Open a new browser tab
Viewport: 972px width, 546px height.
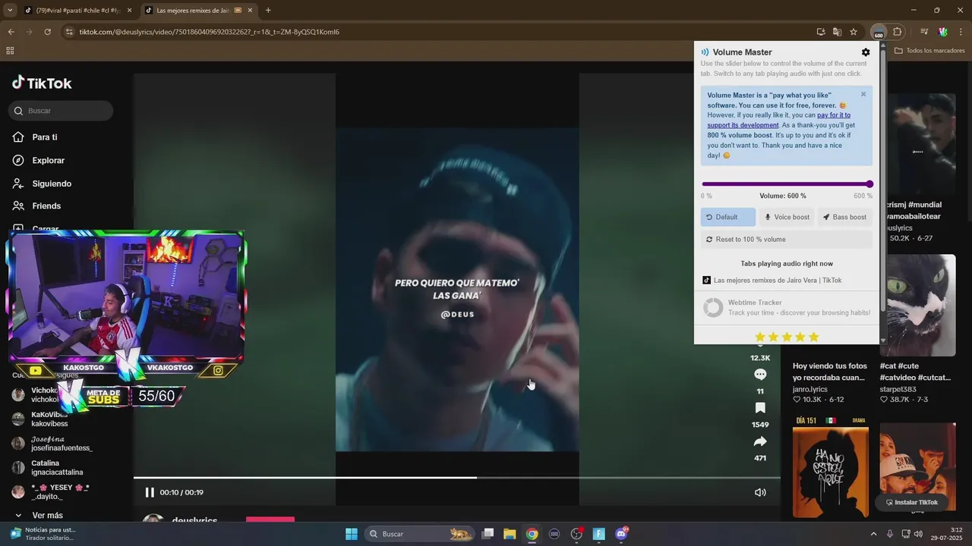[x=268, y=11]
